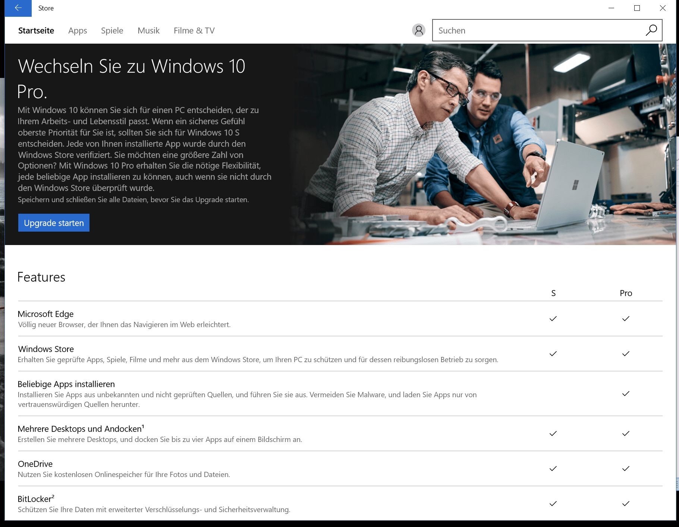Image resolution: width=679 pixels, height=527 pixels.
Task: Click S checkmark for Microsoft Edge
Action: point(553,319)
